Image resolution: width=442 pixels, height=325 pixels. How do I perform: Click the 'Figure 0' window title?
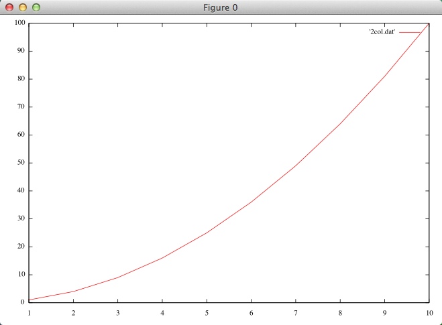[x=221, y=7]
